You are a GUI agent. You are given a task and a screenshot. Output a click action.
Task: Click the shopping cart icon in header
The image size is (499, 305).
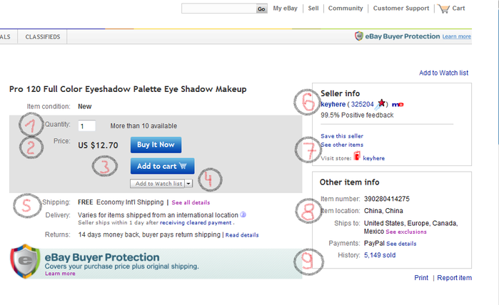(x=443, y=9)
